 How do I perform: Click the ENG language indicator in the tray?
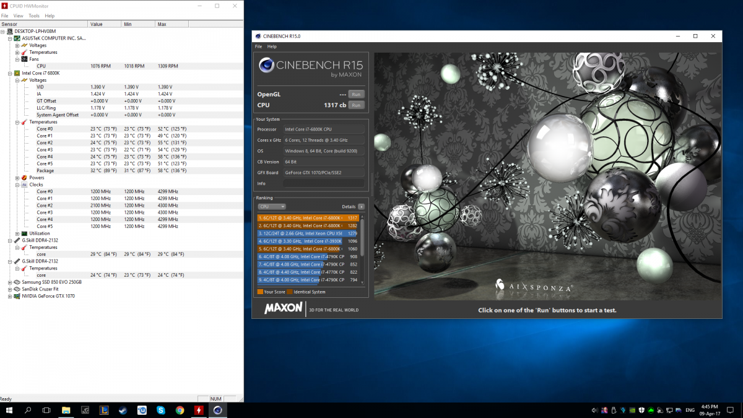pyautogui.click(x=689, y=410)
